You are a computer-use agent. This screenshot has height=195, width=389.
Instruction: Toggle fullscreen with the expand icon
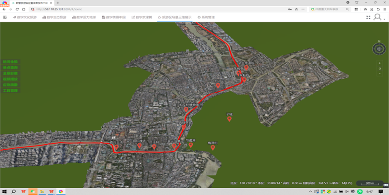(368, 17)
